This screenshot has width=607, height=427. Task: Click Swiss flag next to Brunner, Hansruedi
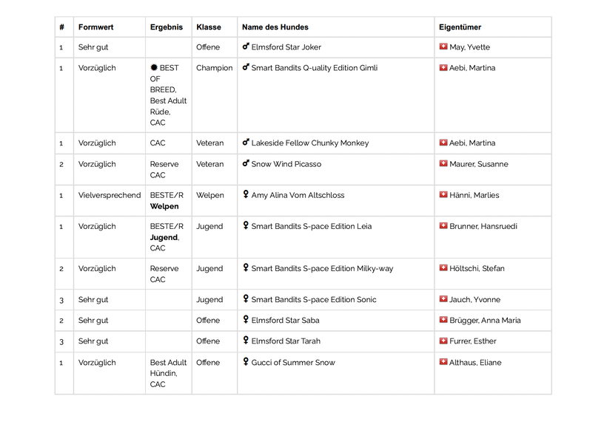[443, 226]
